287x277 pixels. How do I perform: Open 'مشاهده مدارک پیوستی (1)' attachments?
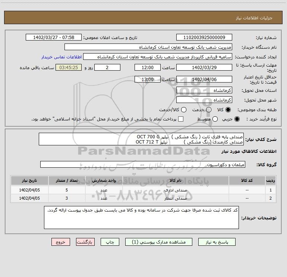159,242
